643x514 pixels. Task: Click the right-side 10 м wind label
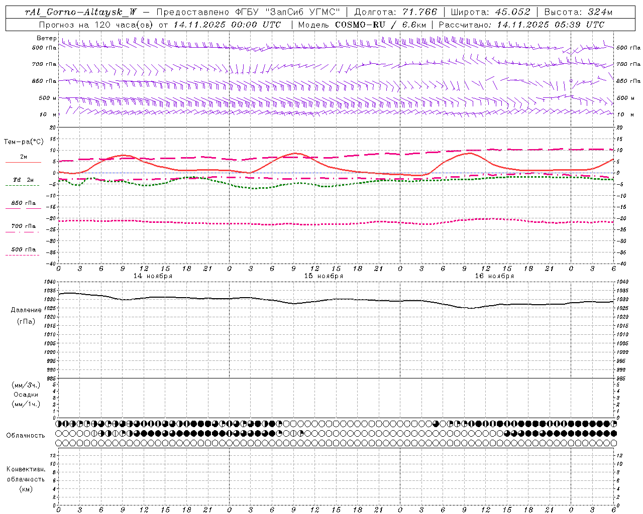(x=625, y=114)
